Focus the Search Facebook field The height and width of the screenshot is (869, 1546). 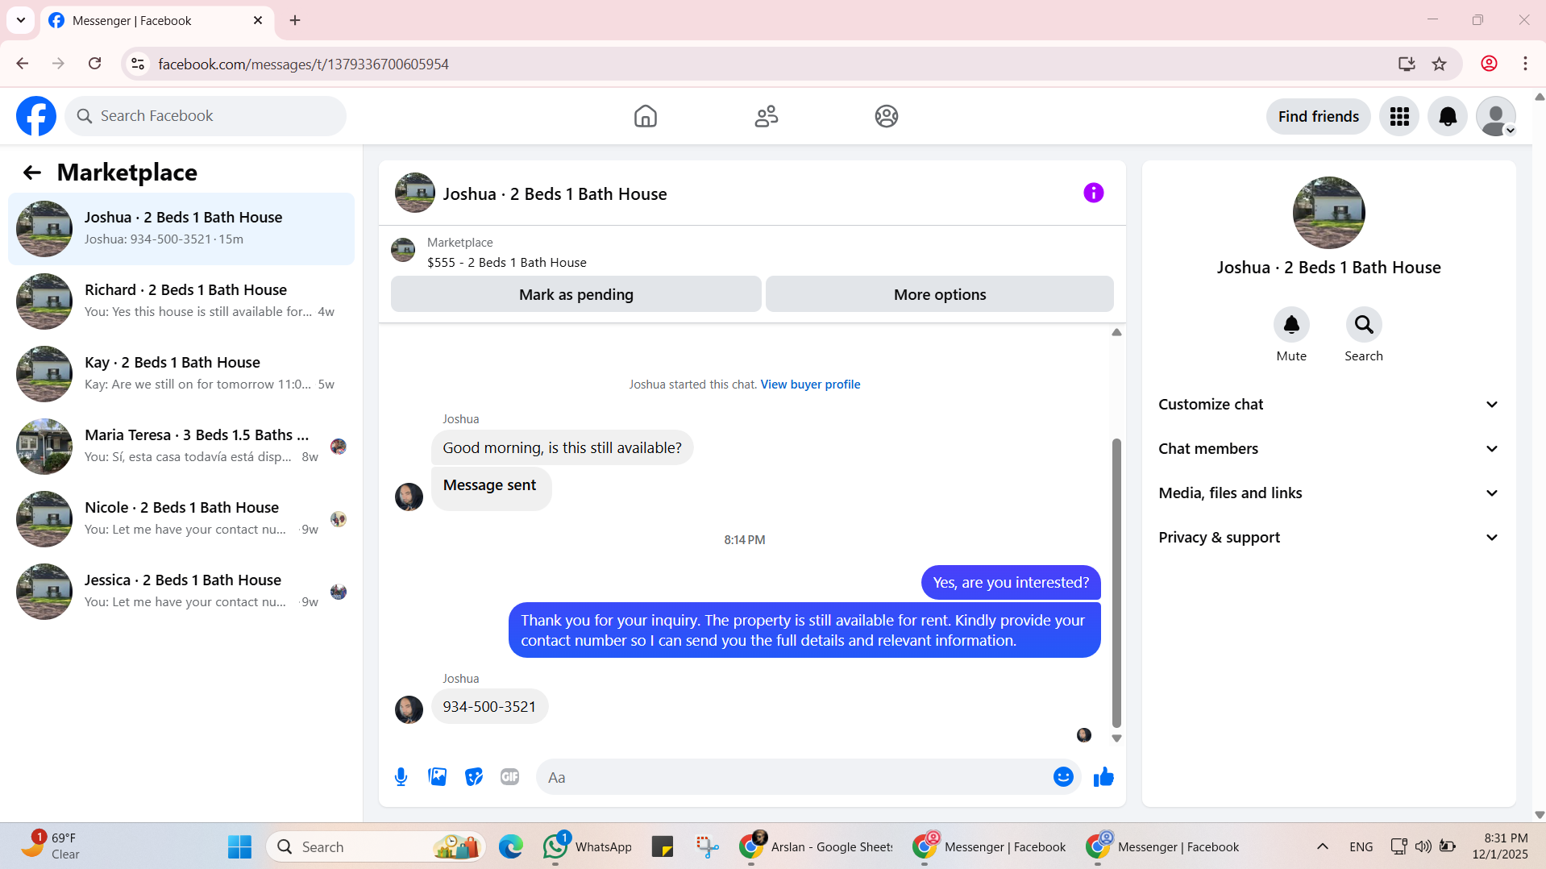coord(206,116)
